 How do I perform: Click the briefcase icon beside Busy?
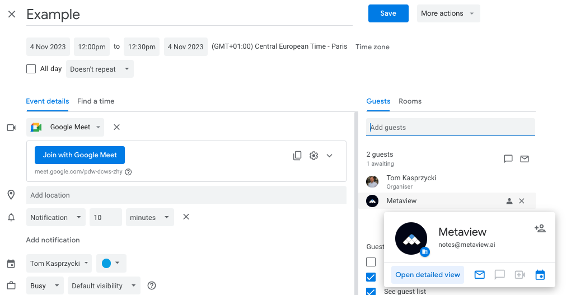click(x=11, y=285)
